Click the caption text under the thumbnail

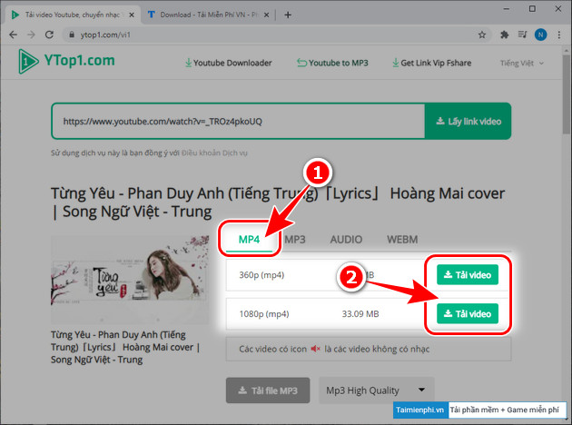coord(125,347)
